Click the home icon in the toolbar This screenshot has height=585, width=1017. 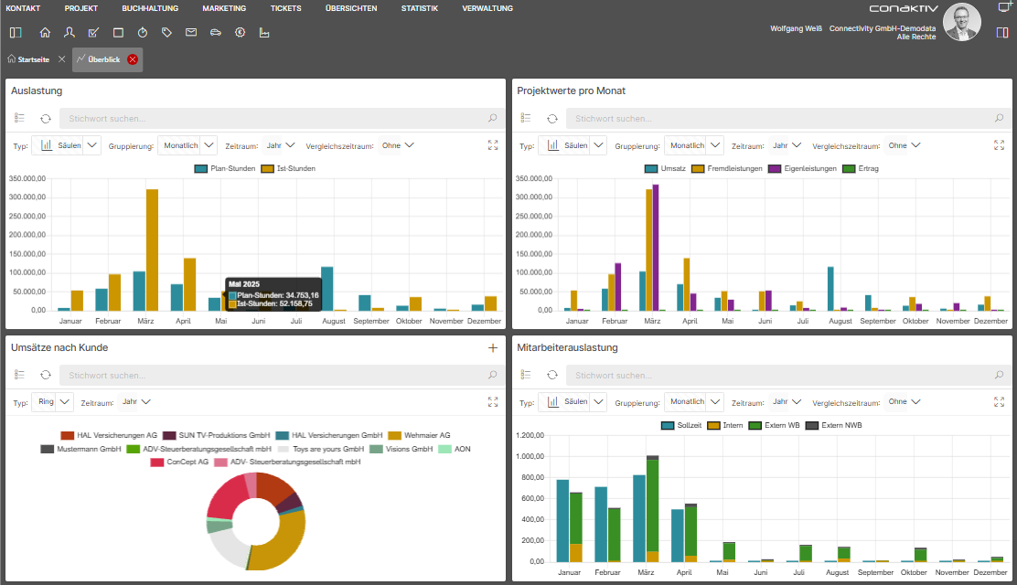[45, 33]
